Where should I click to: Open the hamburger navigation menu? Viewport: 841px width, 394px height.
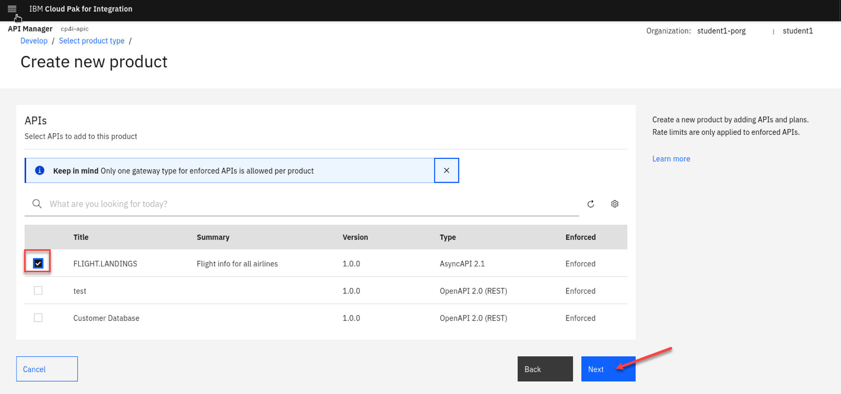(12, 9)
